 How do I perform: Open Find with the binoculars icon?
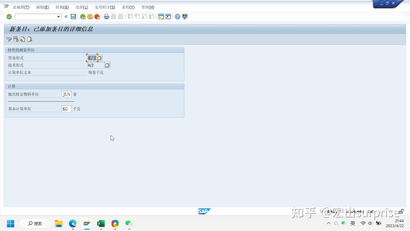113,17
